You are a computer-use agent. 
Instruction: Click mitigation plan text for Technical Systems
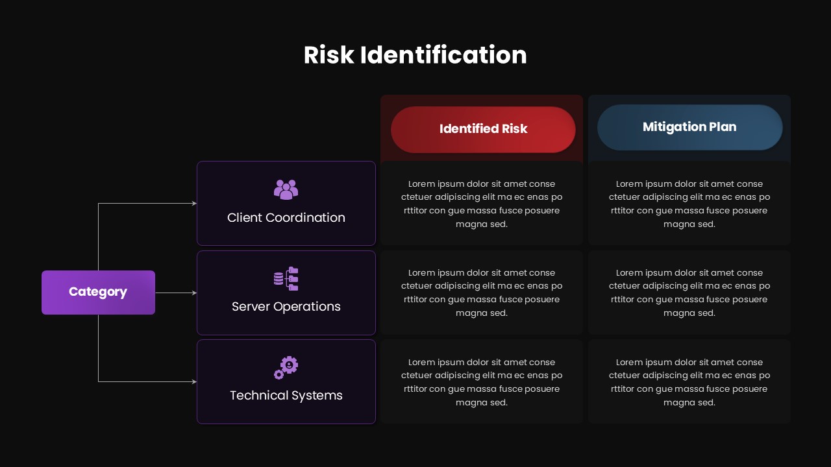pos(689,382)
